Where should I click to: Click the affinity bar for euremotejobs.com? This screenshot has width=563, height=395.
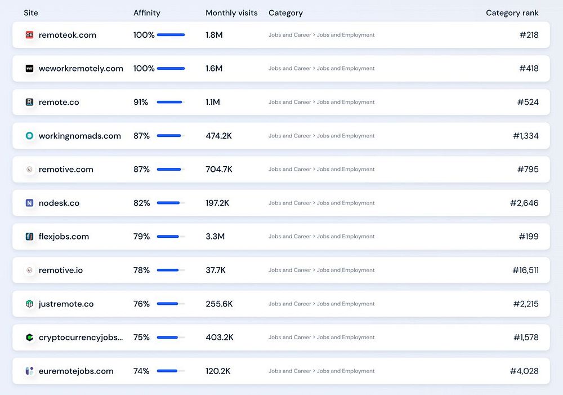171,371
